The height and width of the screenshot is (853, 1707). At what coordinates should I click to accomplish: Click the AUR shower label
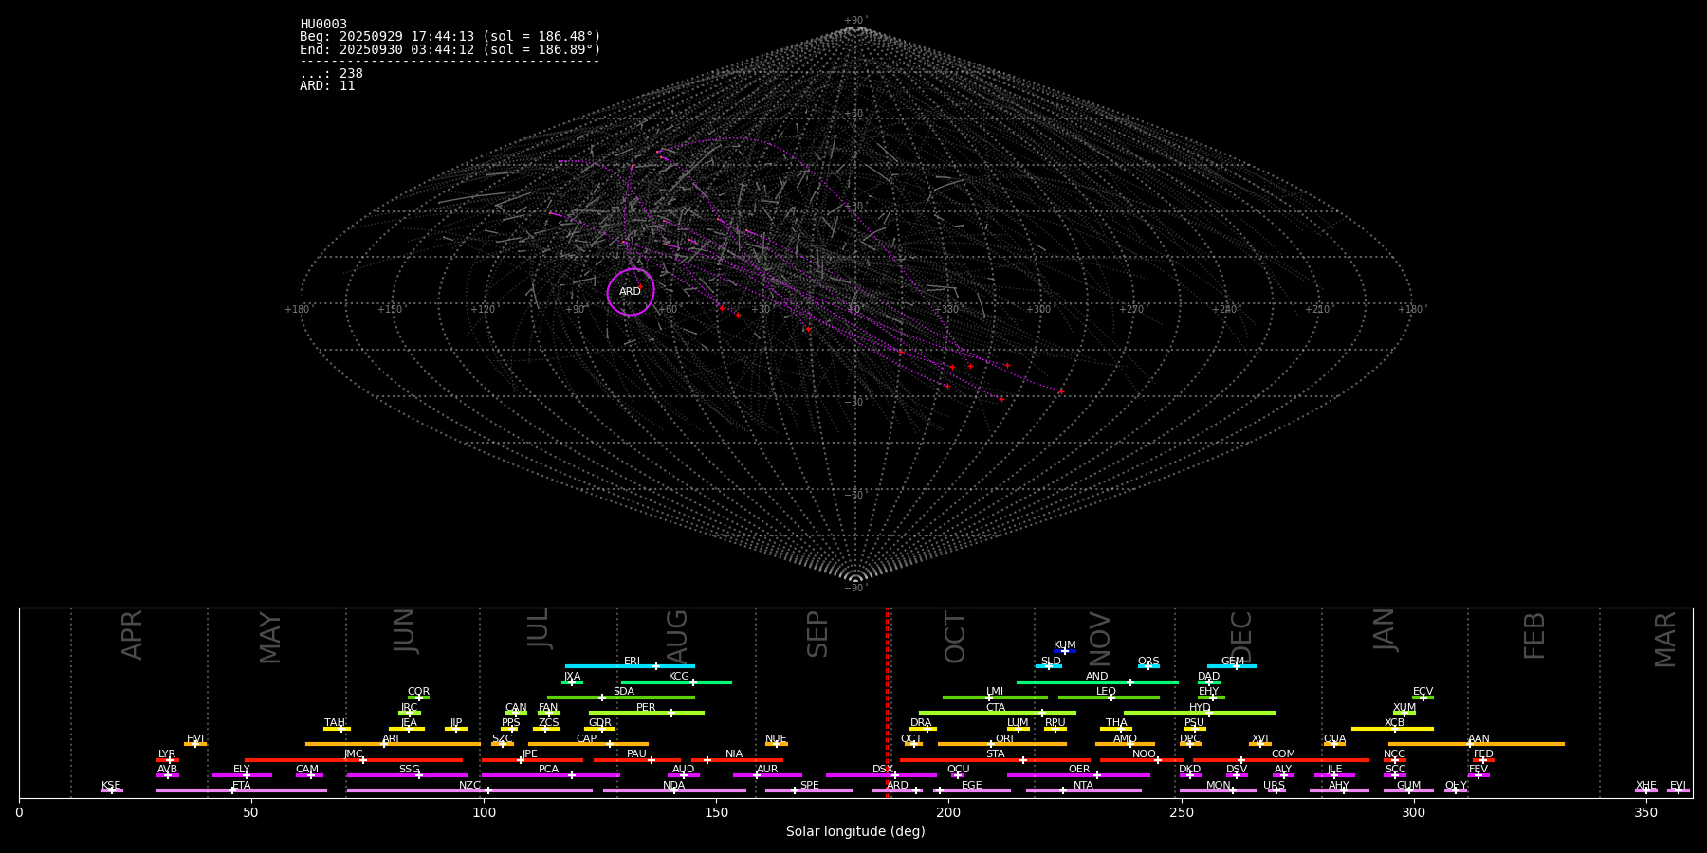(x=767, y=770)
